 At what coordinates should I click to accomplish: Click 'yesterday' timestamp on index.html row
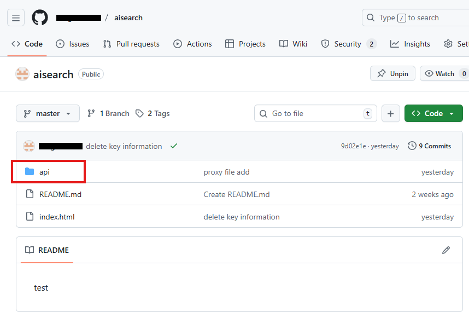coord(437,217)
